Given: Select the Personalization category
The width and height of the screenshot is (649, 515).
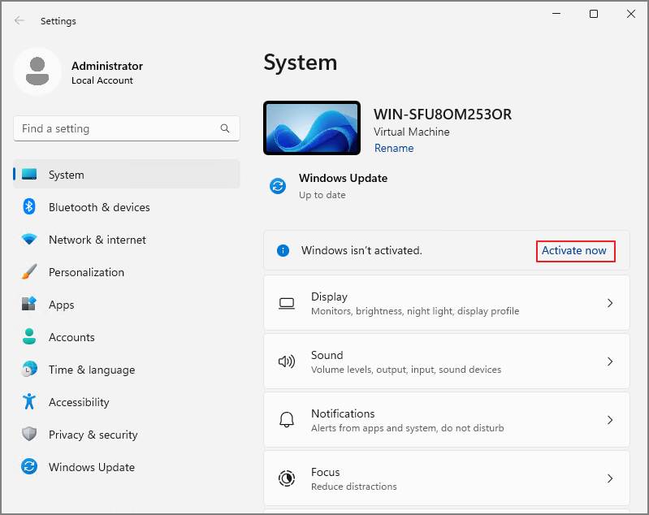Looking at the screenshot, I should 127,271.
